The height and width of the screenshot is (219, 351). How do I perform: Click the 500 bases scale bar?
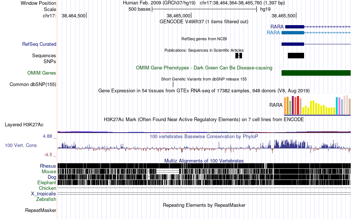coord(204,9)
